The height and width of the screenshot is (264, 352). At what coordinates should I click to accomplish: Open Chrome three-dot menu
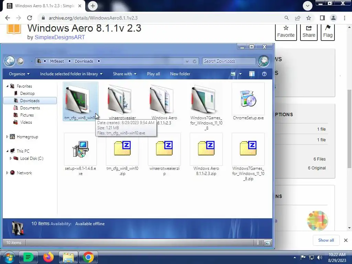[344, 18]
